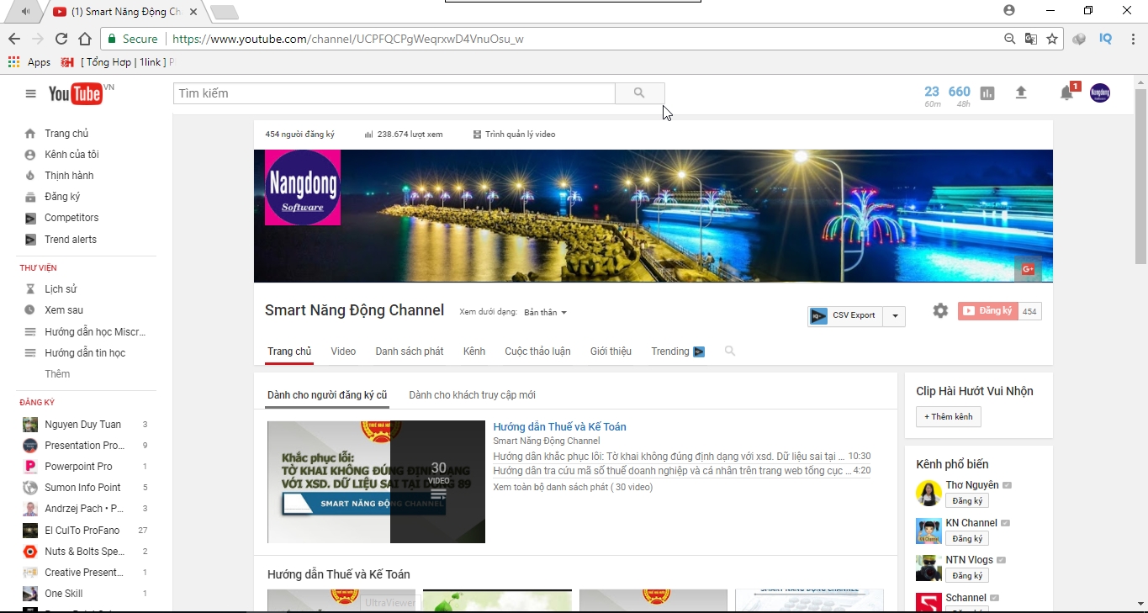Click '+ Thêm kênh' button

coord(949,417)
